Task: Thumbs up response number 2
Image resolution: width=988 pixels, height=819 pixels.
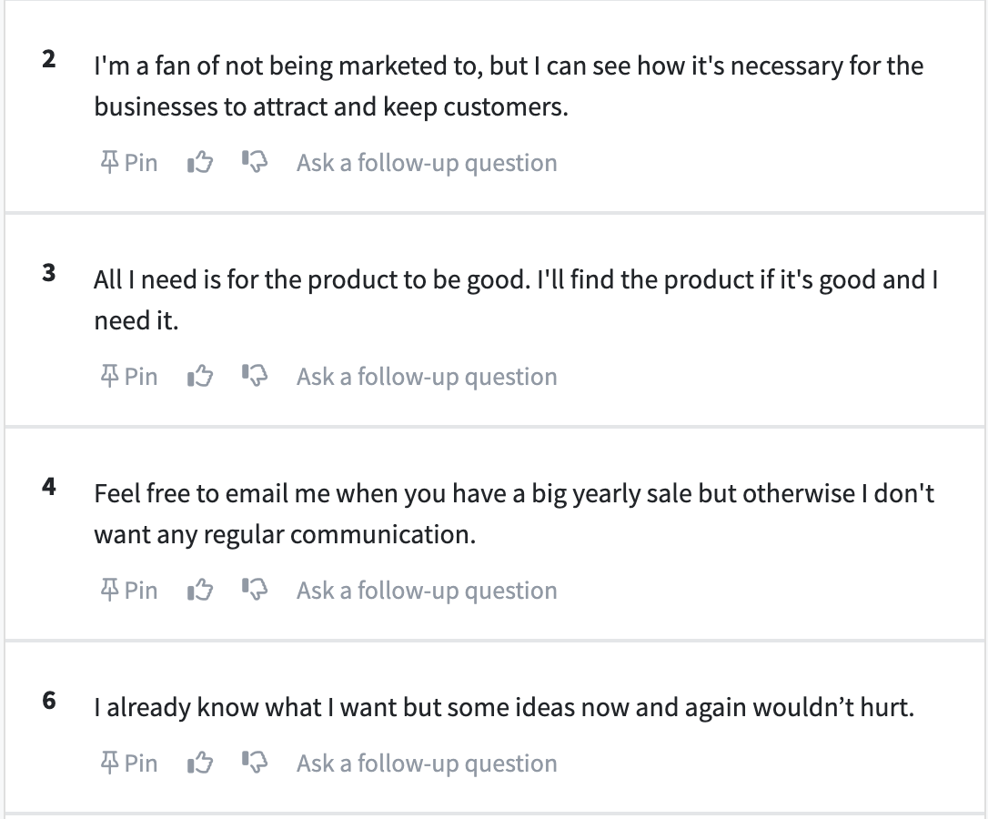Action: click(x=200, y=163)
